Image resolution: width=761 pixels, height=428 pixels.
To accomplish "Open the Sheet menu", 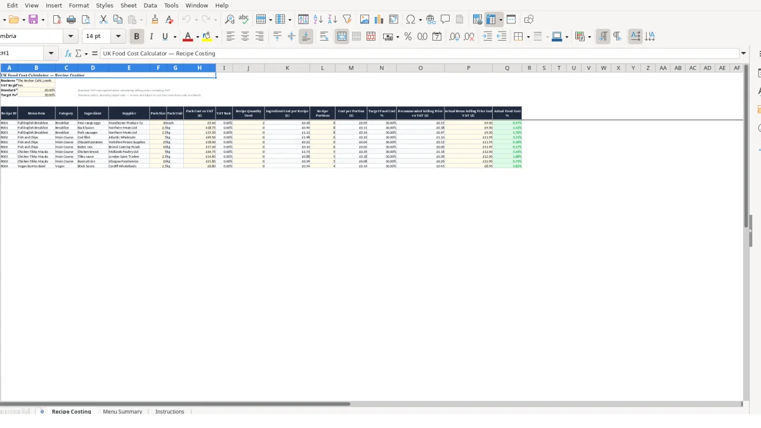I will pos(128,5).
